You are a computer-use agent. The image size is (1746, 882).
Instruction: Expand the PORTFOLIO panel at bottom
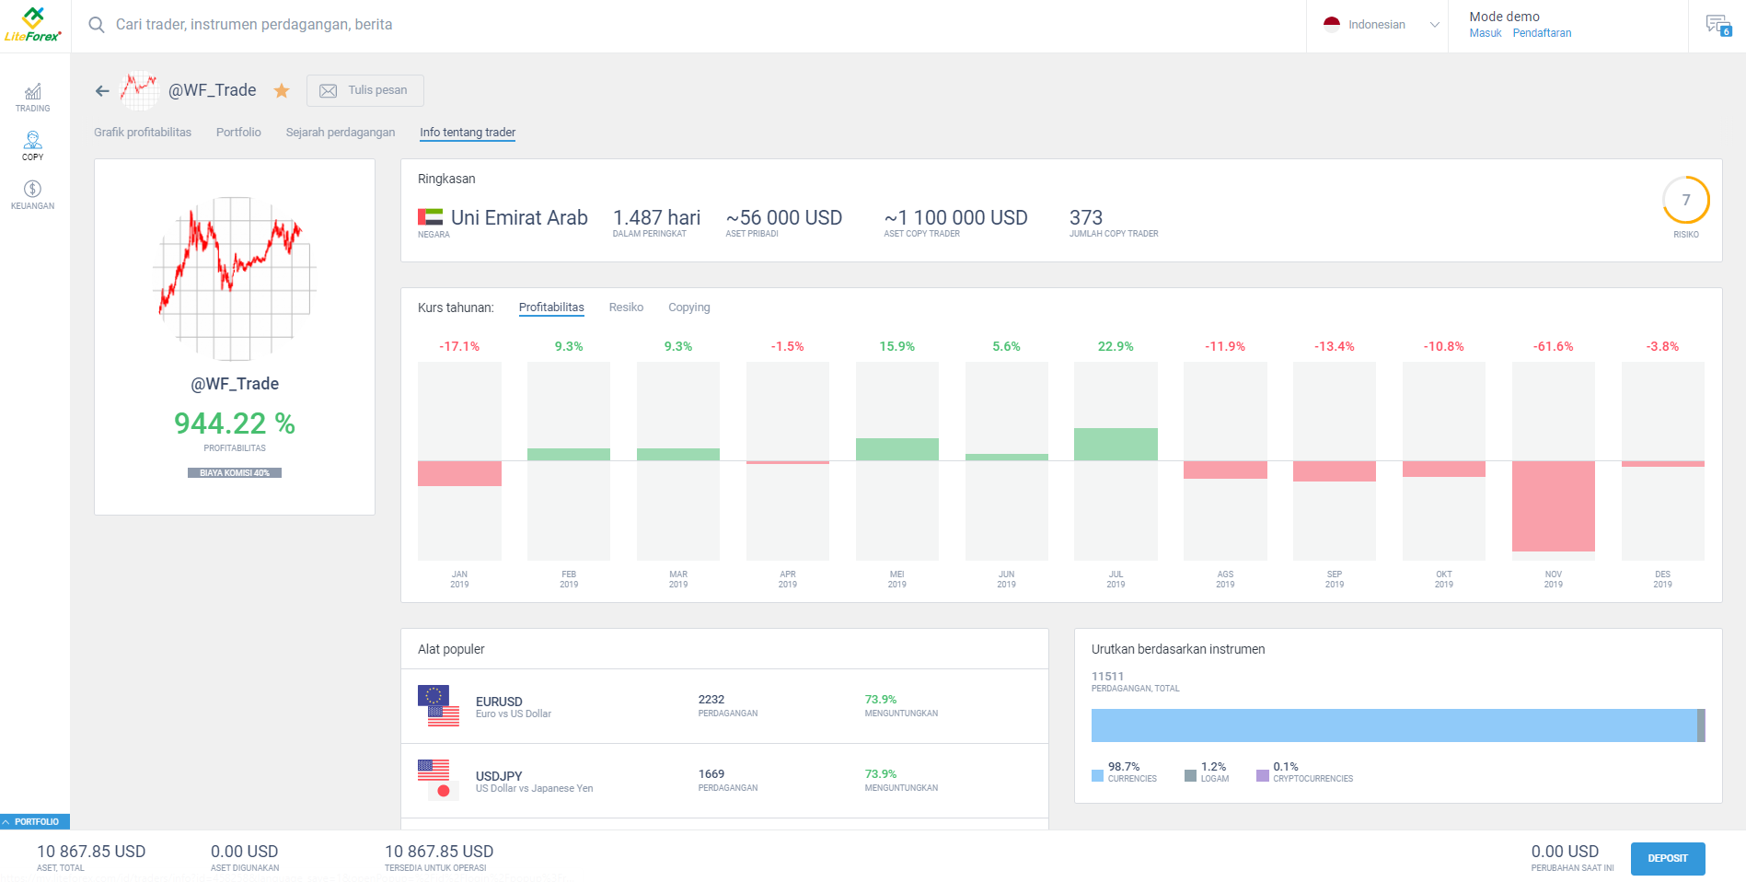pyautogui.click(x=34, y=821)
